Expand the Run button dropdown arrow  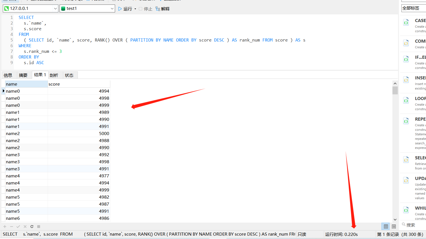pyautogui.click(x=135, y=9)
